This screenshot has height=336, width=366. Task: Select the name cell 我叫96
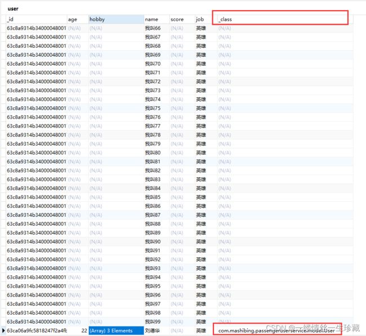click(x=157, y=295)
